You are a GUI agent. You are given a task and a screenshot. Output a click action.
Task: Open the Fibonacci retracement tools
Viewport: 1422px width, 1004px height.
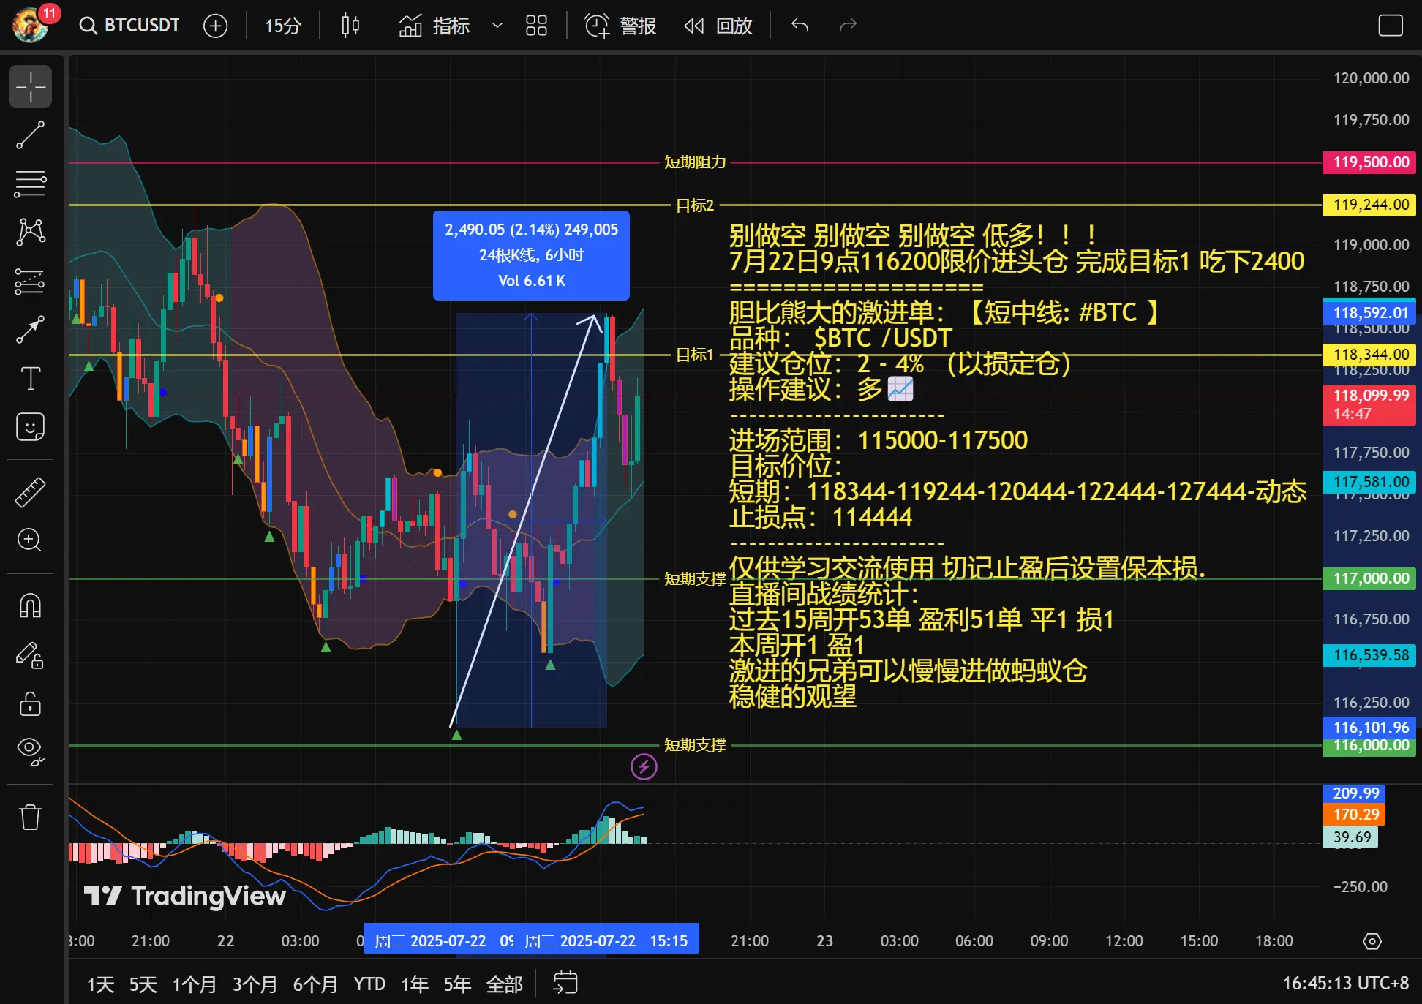pos(30,184)
